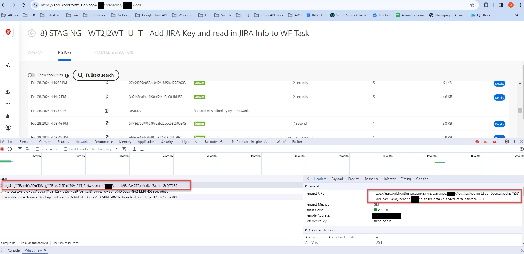This screenshot has height=254, width=524.
Task: Select the logs?pg request row
Action: click(151, 186)
